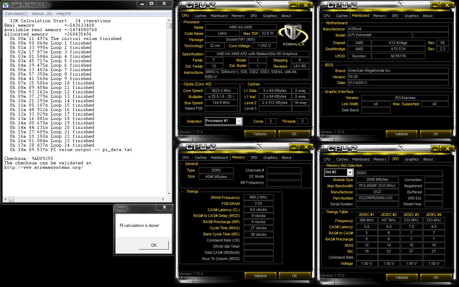Select Memory tab in SPD window
Screen dimensions: 459x287
[x=380, y=159]
